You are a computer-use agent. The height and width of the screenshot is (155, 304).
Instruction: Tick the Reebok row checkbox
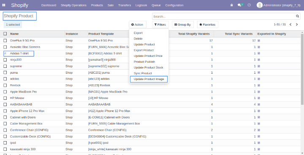coord(5,85)
